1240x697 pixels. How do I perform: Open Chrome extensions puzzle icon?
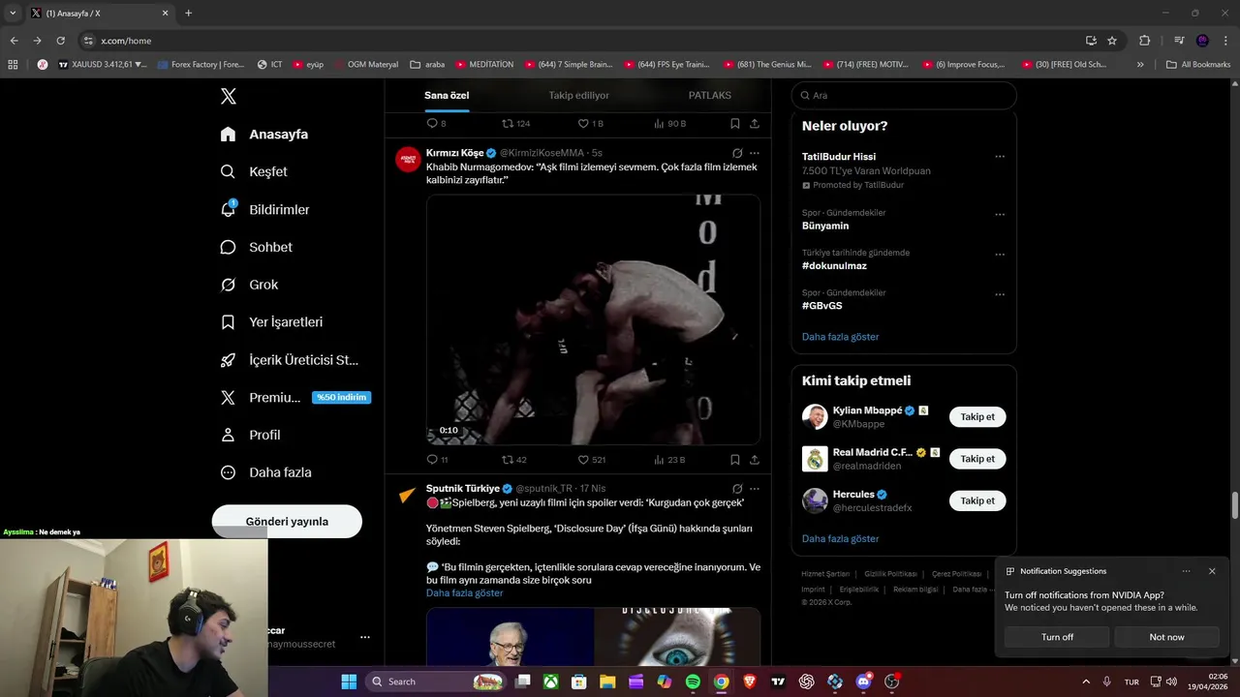coord(1144,41)
